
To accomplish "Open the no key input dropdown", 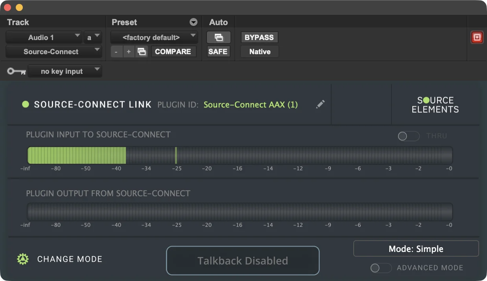I will (65, 71).
